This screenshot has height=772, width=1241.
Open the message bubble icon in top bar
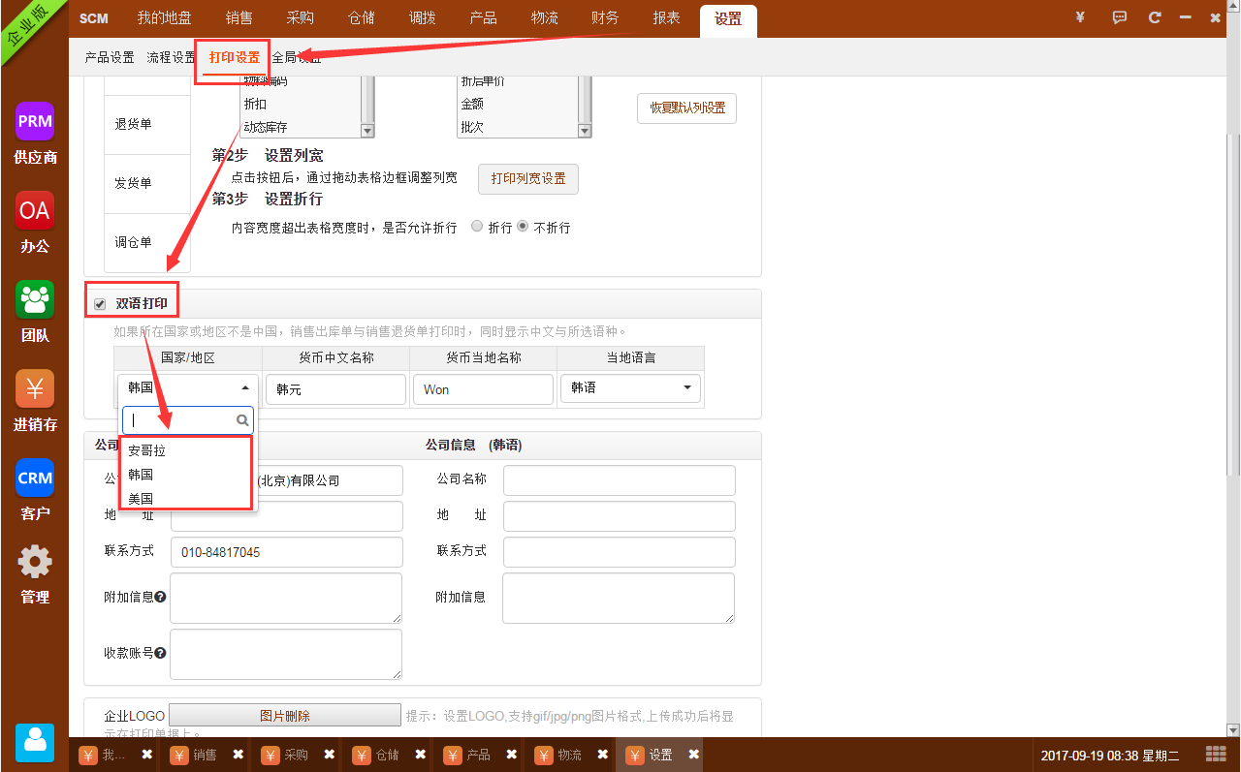click(x=1120, y=17)
